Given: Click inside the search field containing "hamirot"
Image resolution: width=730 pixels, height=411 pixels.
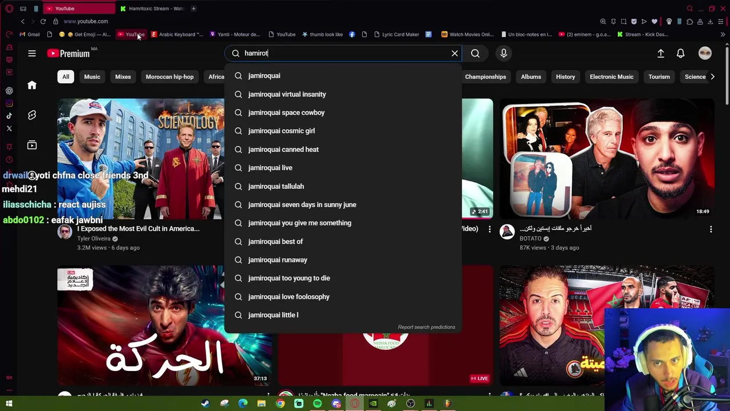Looking at the screenshot, I should coord(342,53).
